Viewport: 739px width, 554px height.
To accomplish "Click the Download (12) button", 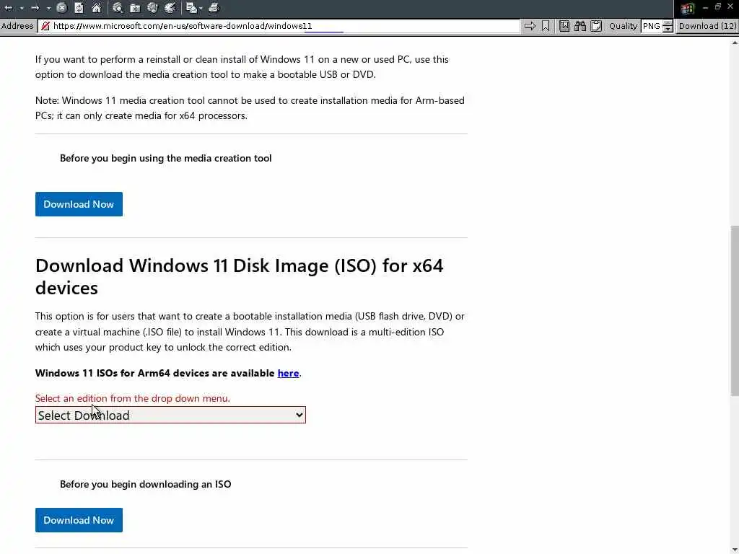I will (707, 26).
